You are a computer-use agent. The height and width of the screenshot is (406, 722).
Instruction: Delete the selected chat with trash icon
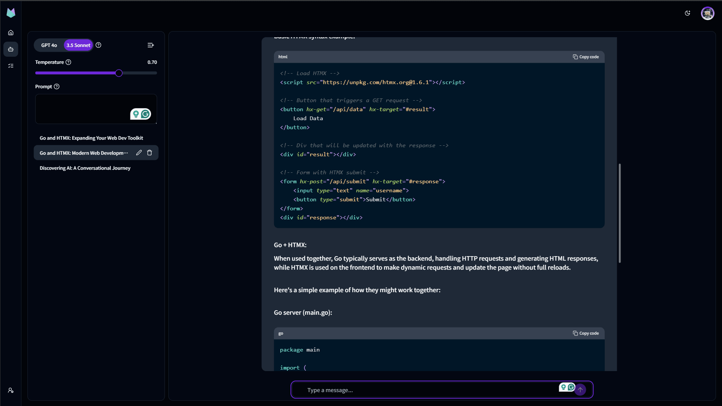pos(150,153)
